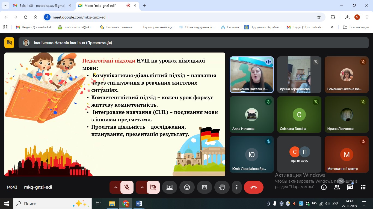Click the raise hand icon
The height and width of the screenshot is (209, 373).
coord(222,187)
